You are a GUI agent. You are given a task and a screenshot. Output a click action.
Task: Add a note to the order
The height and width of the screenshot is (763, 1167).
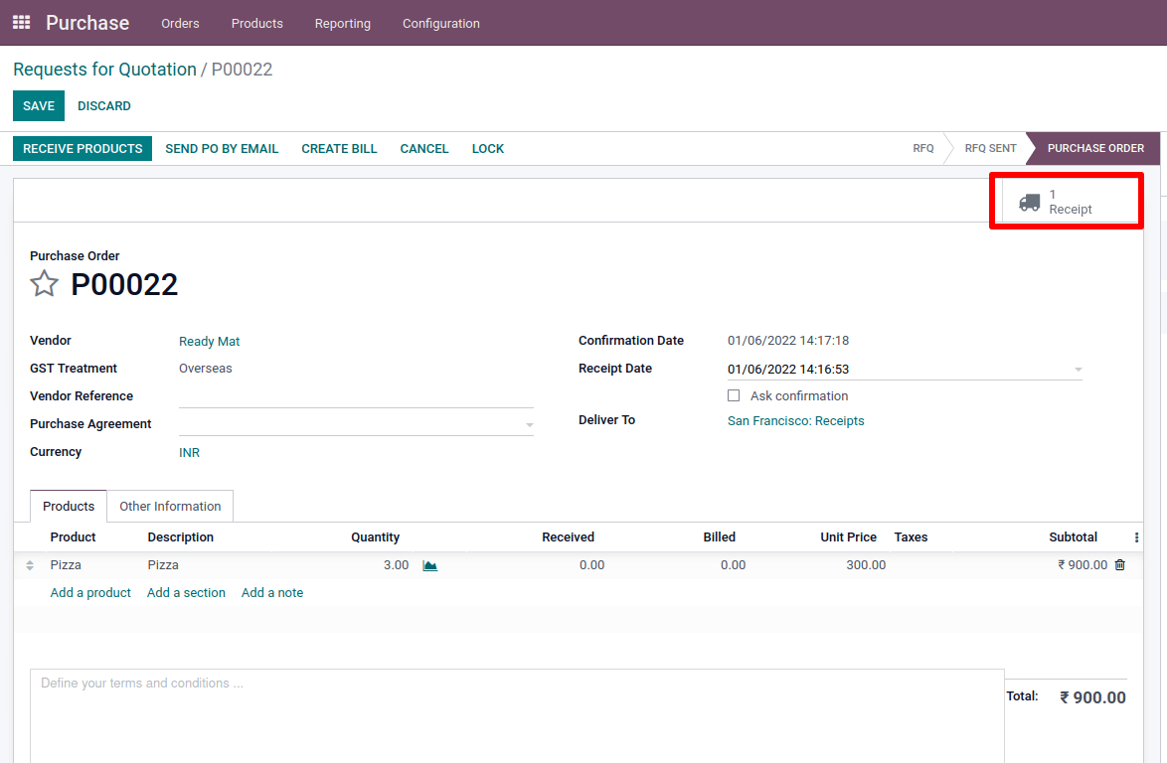coord(272,593)
